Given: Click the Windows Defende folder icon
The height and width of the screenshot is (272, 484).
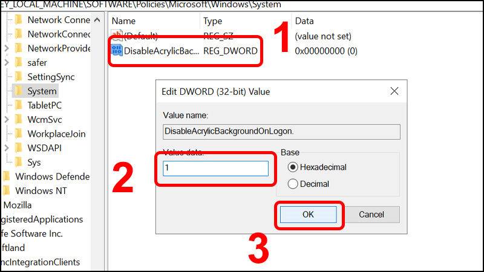Looking at the screenshot, I should 7,176.
